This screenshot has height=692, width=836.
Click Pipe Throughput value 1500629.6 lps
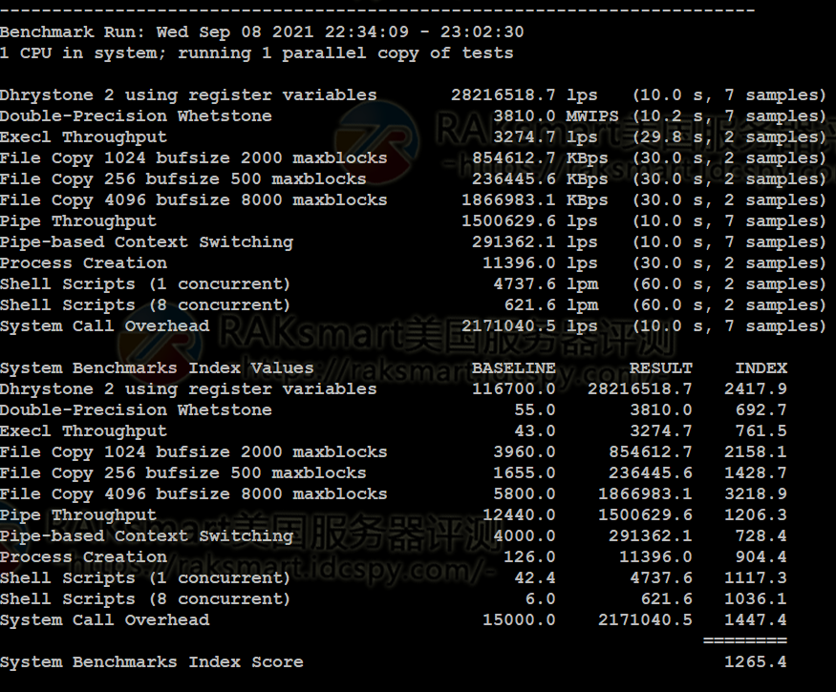pos(529,221)
